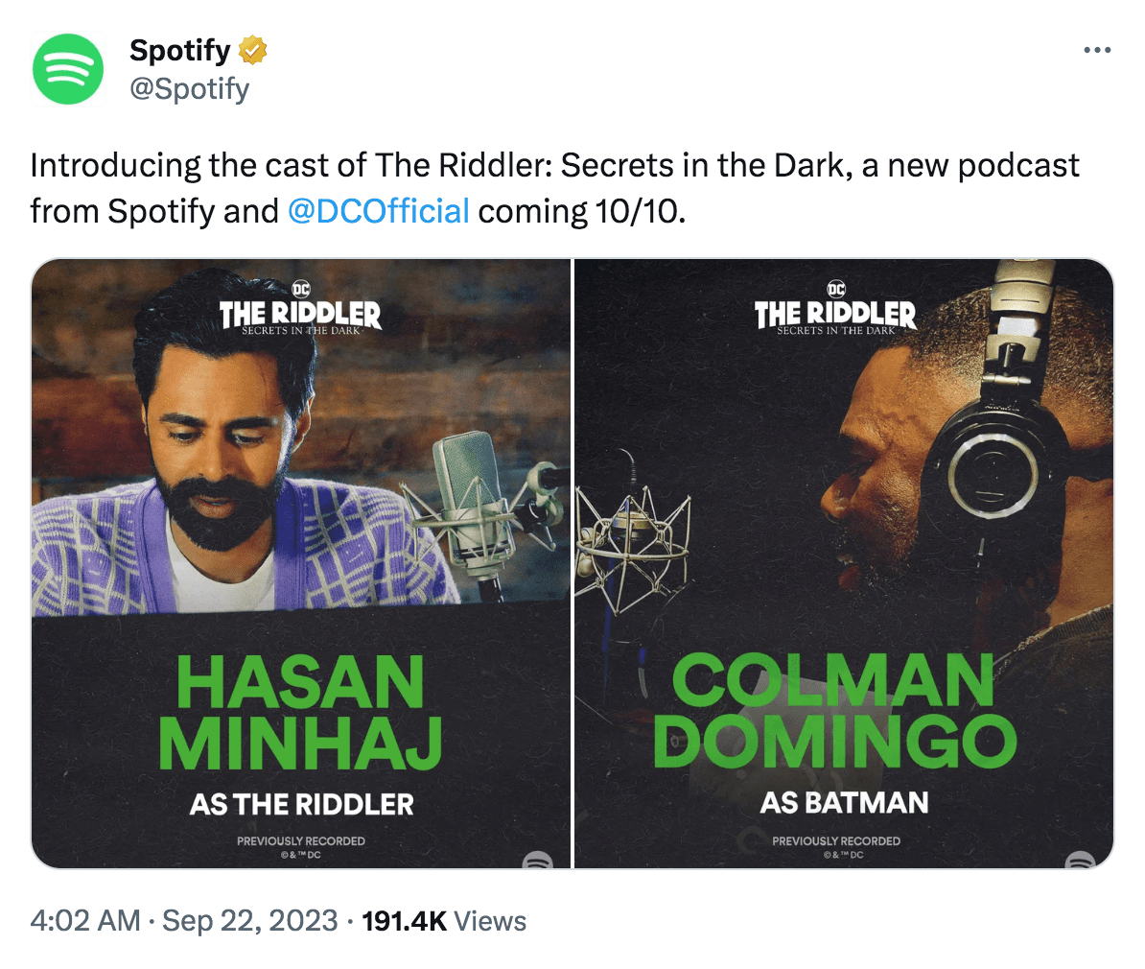Click the DC logo on left image

(x=301, y=289)
